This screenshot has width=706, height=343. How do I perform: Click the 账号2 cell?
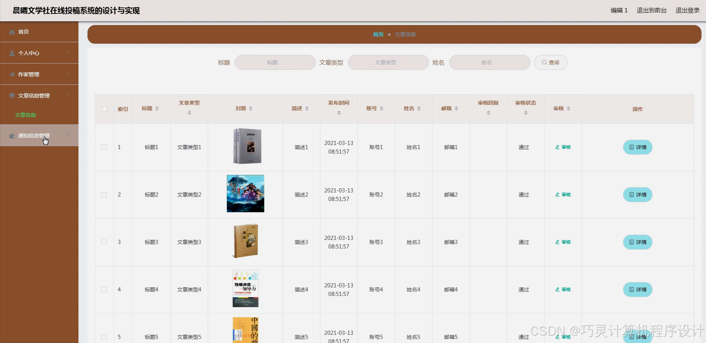376,195
